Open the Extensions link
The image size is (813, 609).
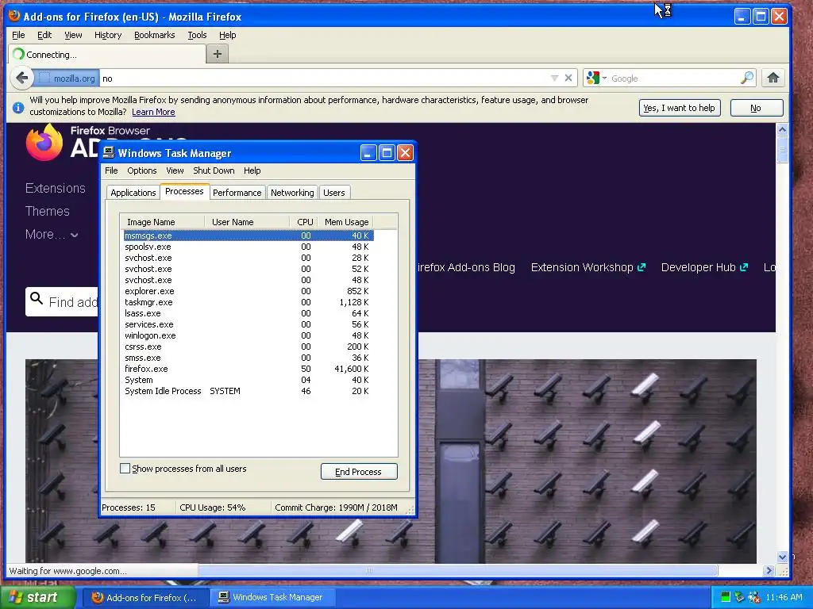[x=56, y=188]
